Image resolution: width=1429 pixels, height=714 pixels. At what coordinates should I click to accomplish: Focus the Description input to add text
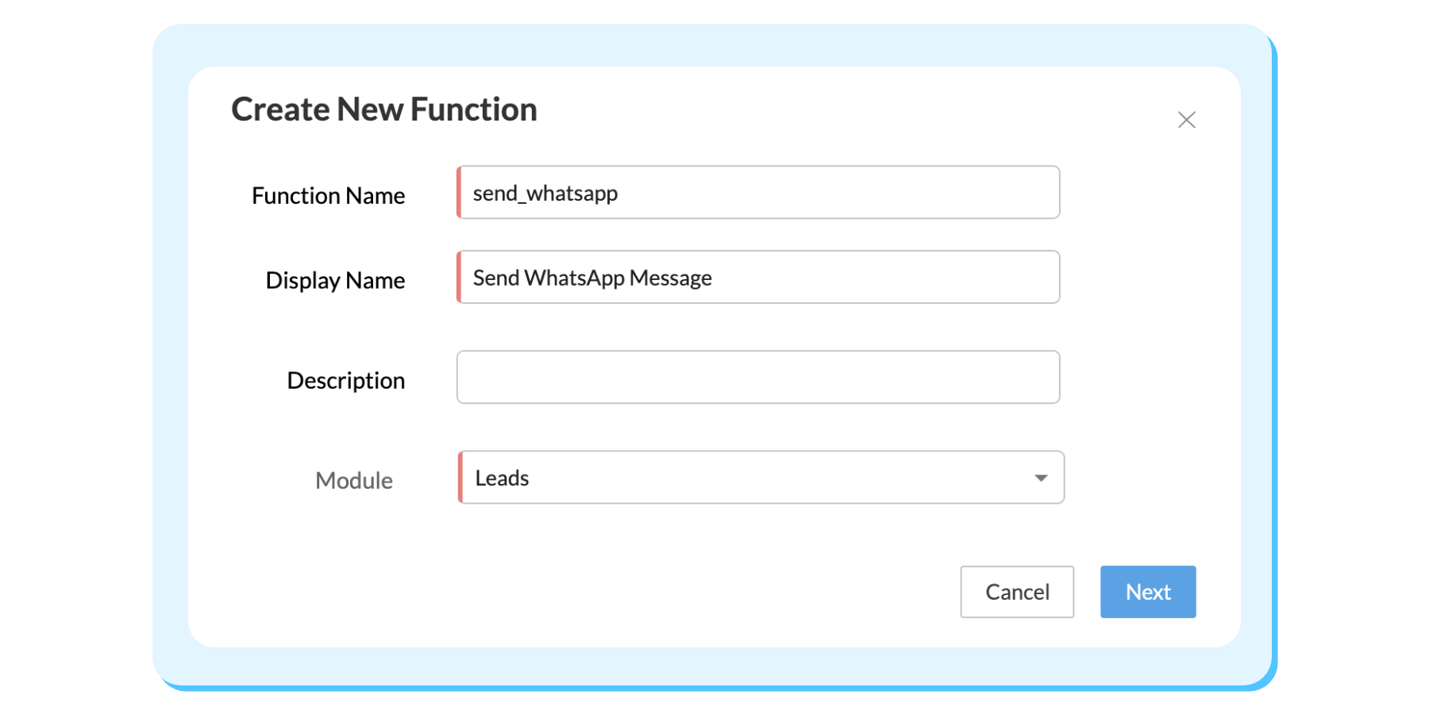[758, 377]
